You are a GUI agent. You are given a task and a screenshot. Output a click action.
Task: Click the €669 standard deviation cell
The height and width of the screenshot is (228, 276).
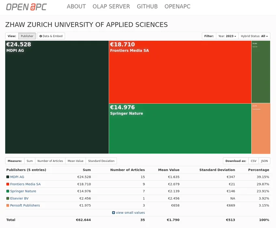[231, 205]
